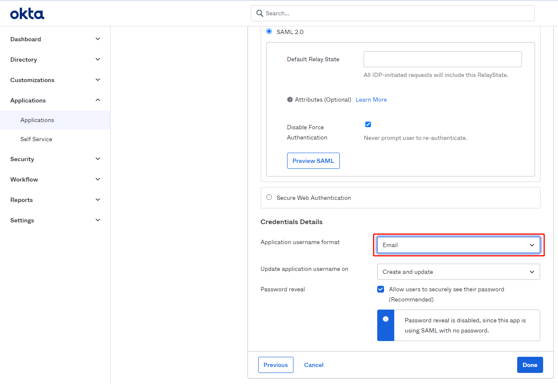The width and height of the screenshot is (558, 384).
Task: Select Applications submenu item
Action: 37,120
